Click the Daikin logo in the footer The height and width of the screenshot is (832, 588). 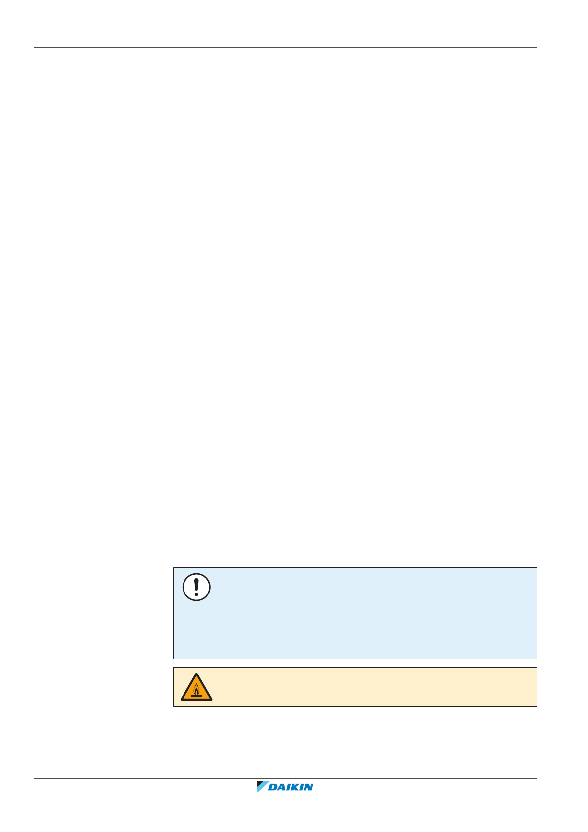click(285, 787)
